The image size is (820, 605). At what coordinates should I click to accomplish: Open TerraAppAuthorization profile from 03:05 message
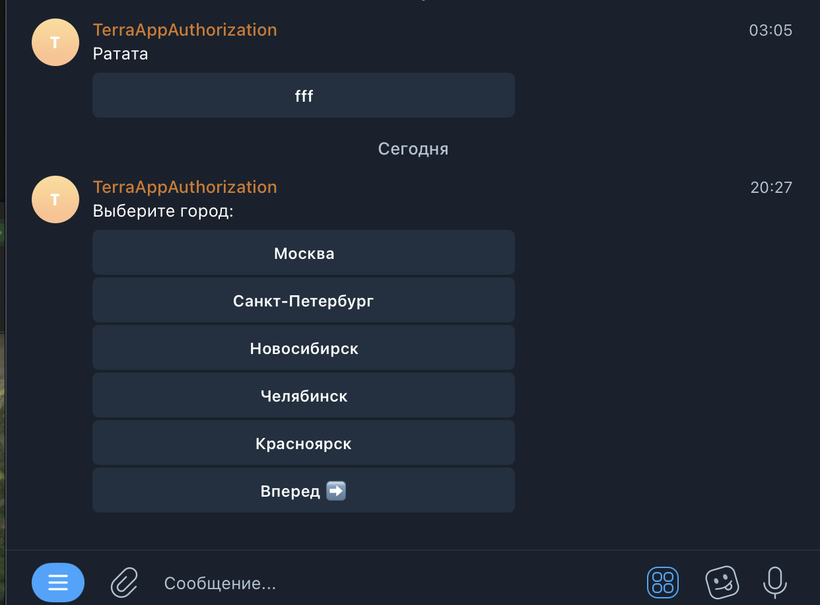click(x=185, y=30)
